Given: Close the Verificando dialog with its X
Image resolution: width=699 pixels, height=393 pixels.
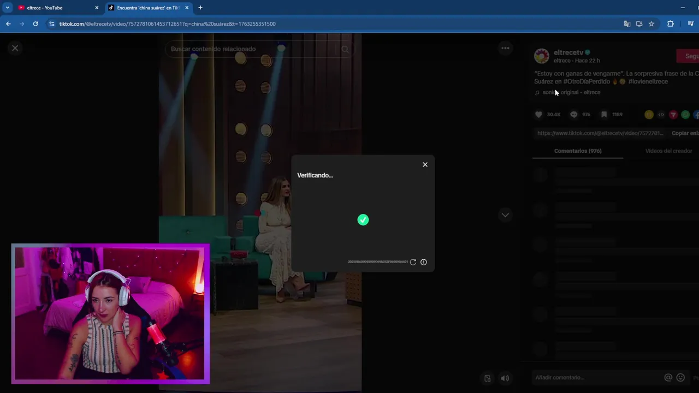Looking at the screenshot, I should [425, 165].
